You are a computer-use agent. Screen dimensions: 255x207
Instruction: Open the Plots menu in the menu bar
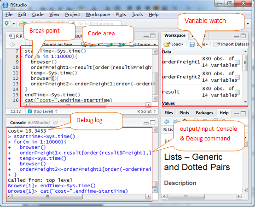[x=121, y=15]
